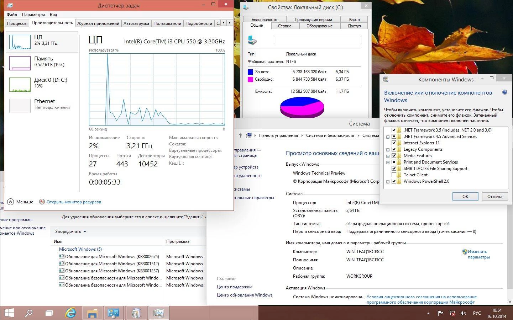The image size is (513, 320).
Task: Click the Открыть монитор ресурсов link
Action: (x=74, y=202)
